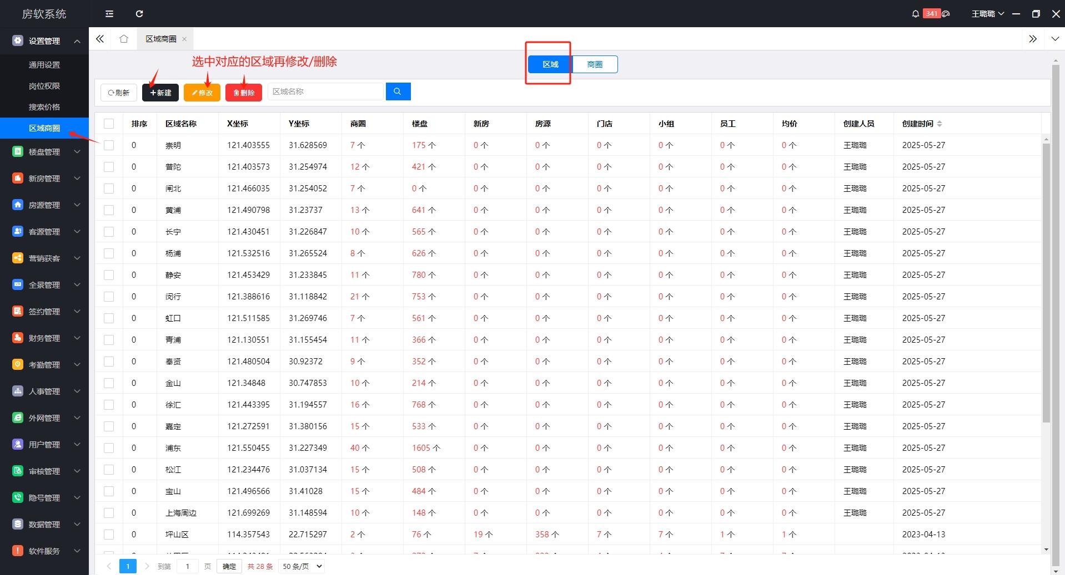Click the 确定 pagination button

pos(229,566)
